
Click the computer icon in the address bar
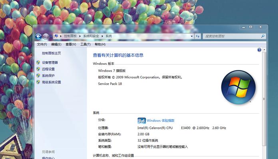coord(56,36)
